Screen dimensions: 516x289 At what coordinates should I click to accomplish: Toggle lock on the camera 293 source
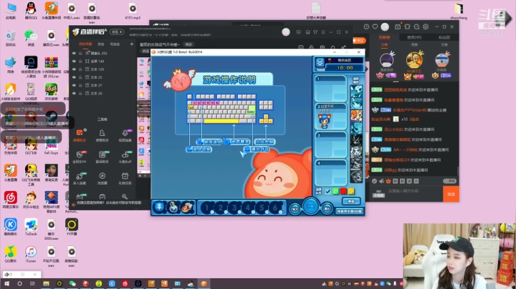(x=80, y=53)
